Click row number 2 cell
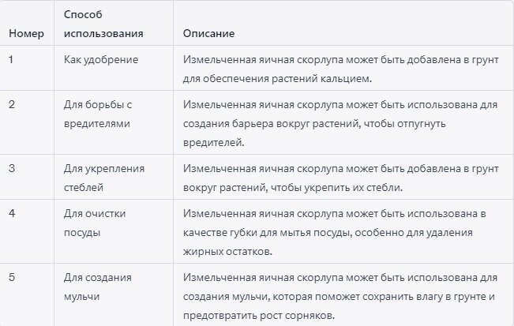 pyautogui.click(x=12, y=104)
